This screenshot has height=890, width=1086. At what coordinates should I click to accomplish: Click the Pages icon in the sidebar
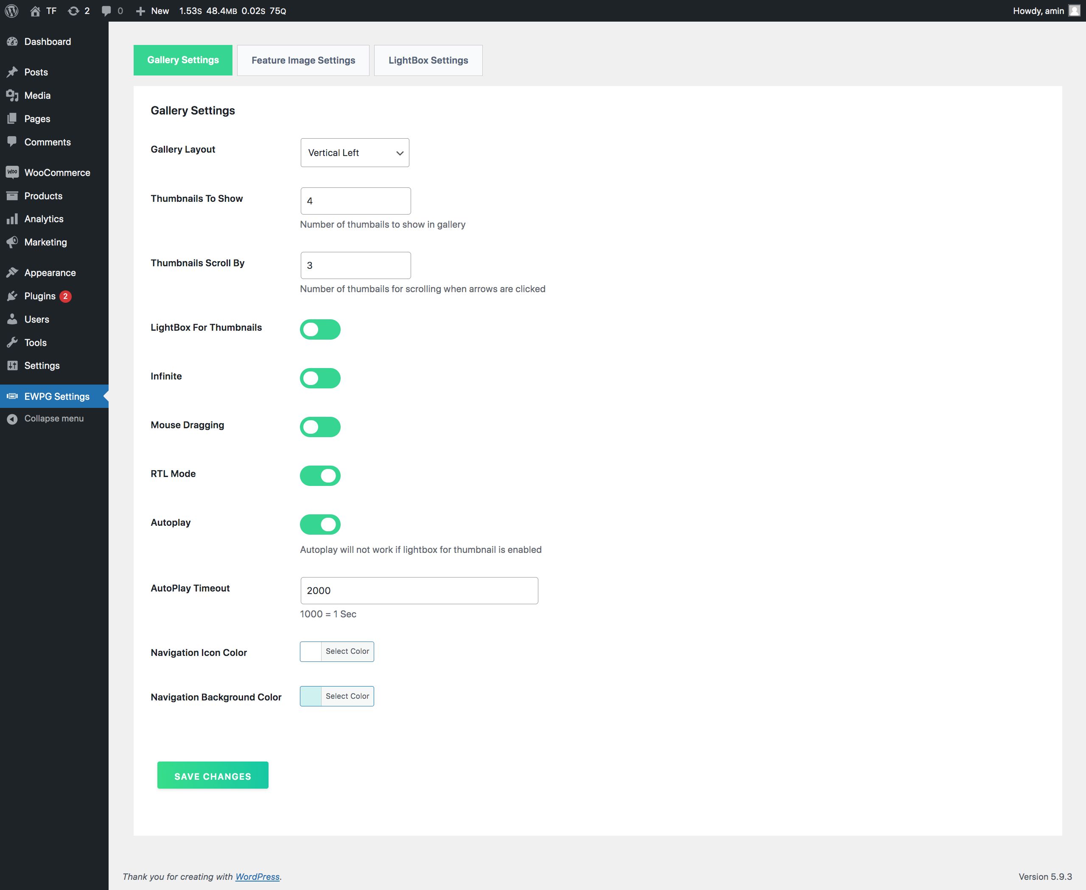click(12, 118)
